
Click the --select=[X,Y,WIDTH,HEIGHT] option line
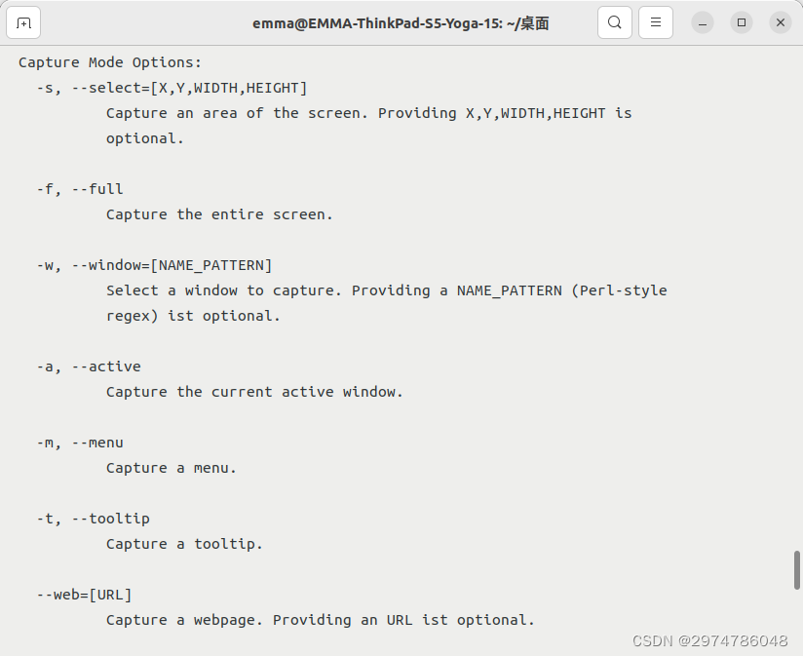(172, 88)
